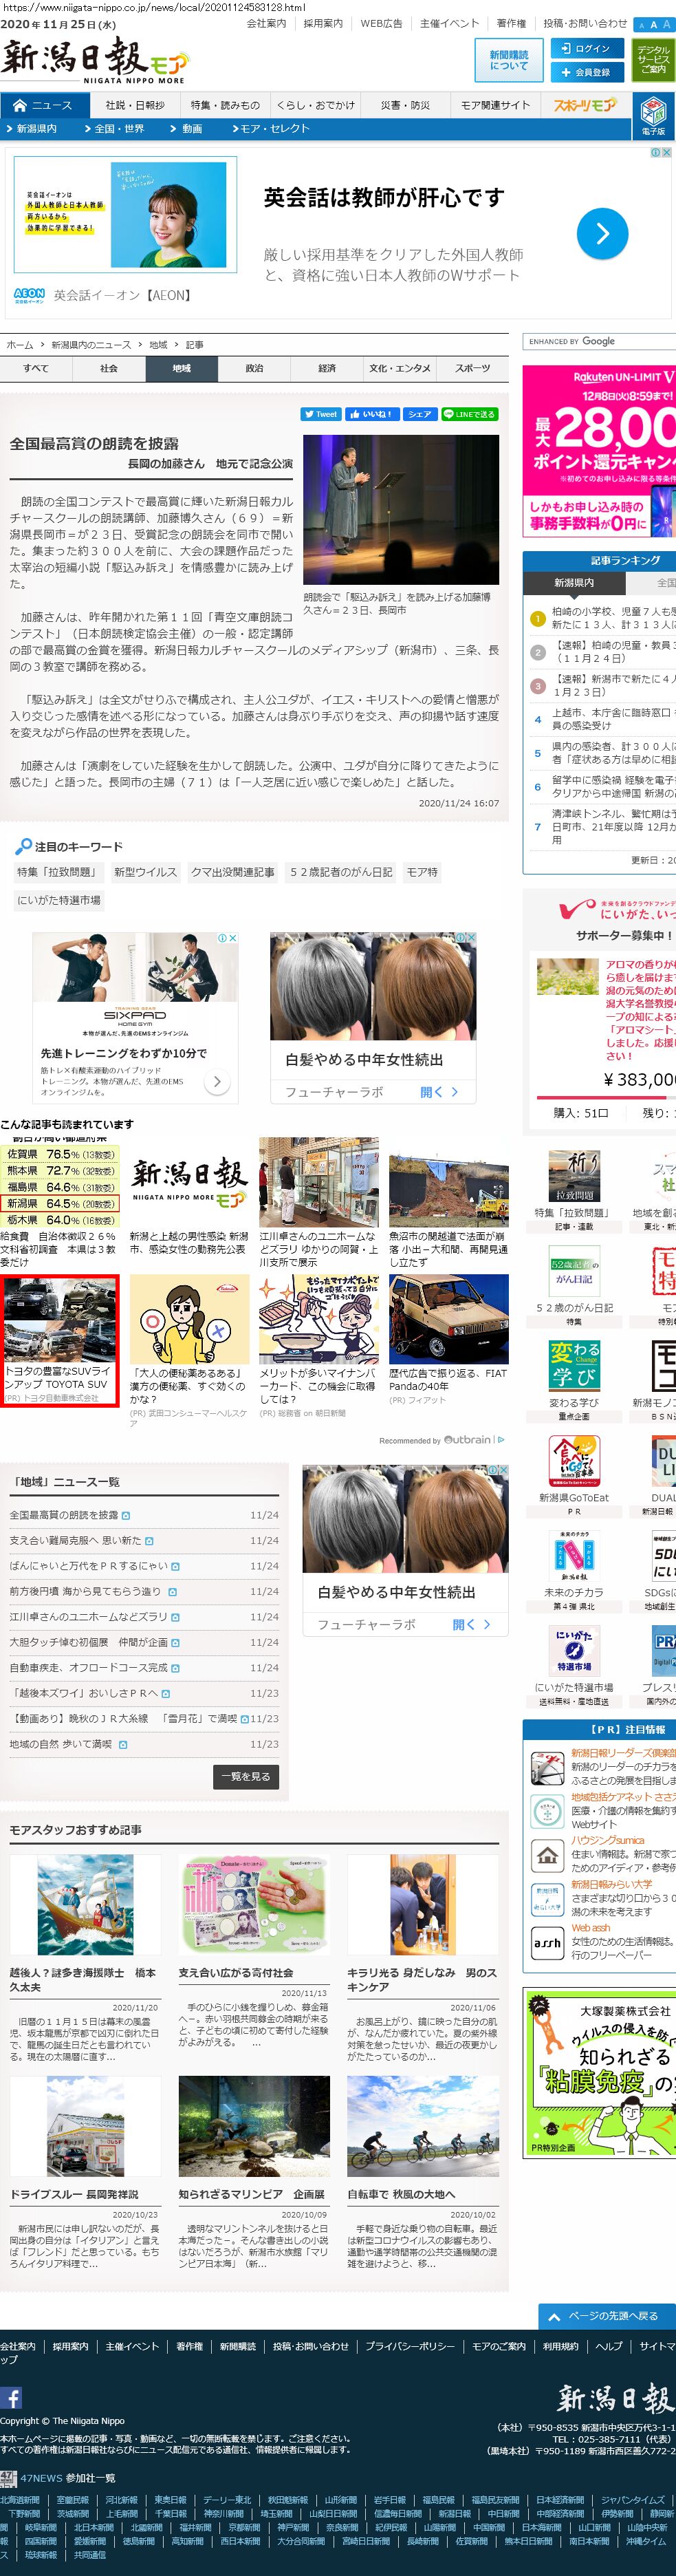Click the Facebook icon in footer
Viewport: 676px width, 2576px height.
point(11,2398)
